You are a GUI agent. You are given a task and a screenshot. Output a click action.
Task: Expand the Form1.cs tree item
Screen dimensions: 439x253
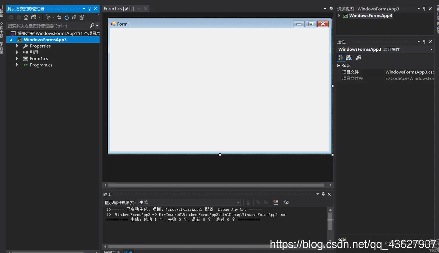(17, 58)
